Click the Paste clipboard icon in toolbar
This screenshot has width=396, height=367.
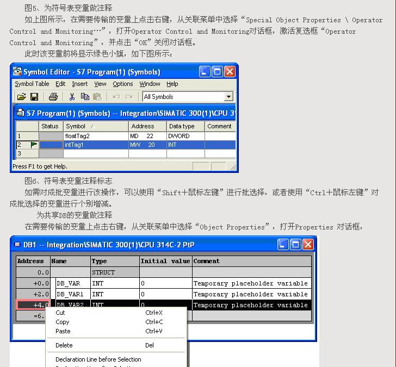click(x=97, y=97)
